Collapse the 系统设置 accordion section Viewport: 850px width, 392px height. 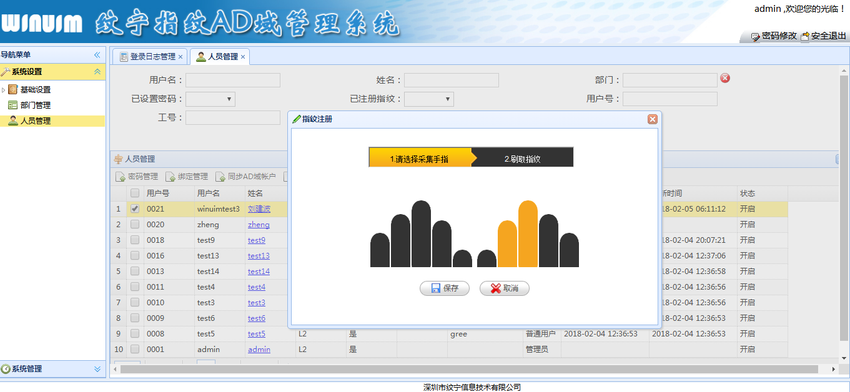(x=97, y=72)
